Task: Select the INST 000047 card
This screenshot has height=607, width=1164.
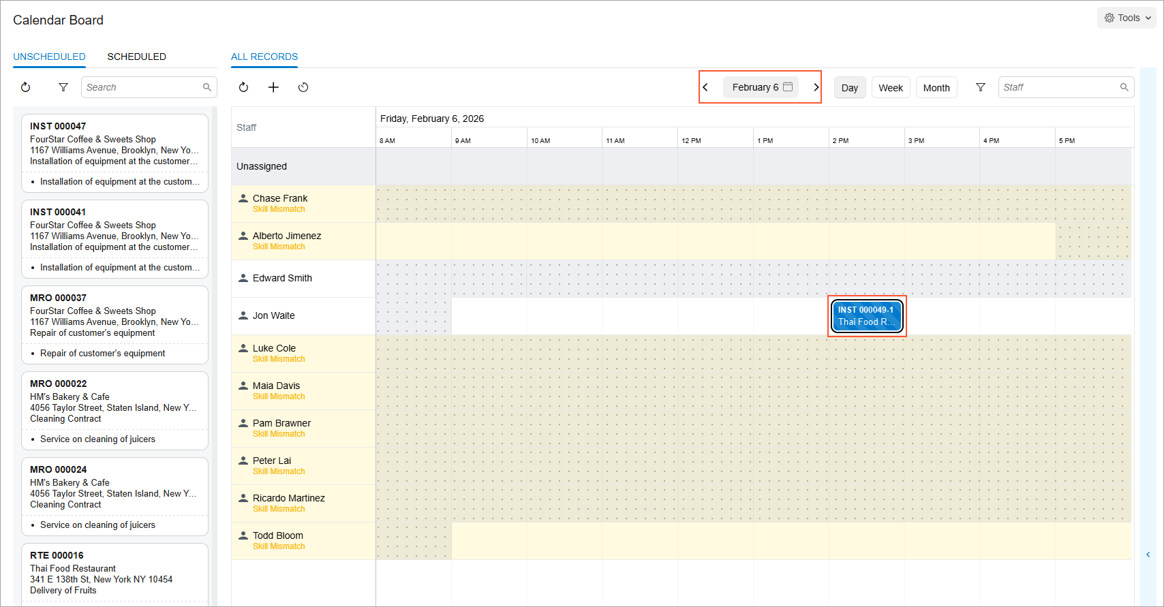Action: [114, 153]
